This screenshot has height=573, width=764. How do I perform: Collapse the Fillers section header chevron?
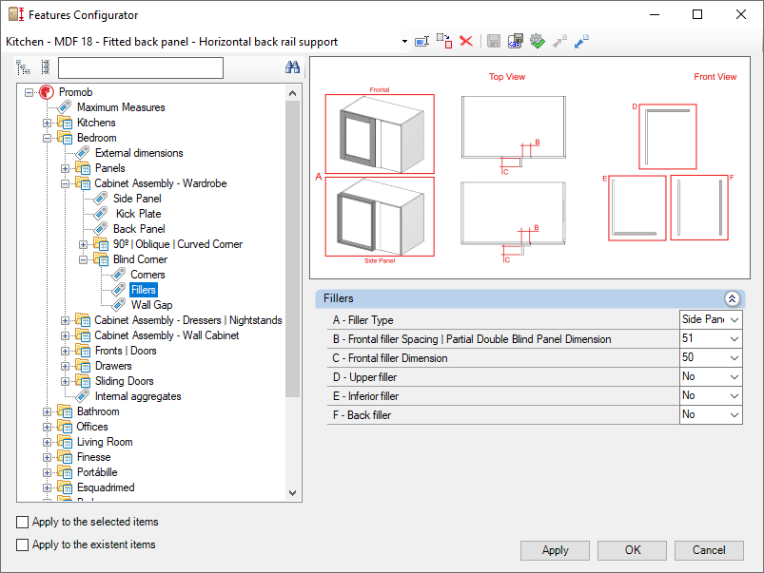click(x=732, y=298)
